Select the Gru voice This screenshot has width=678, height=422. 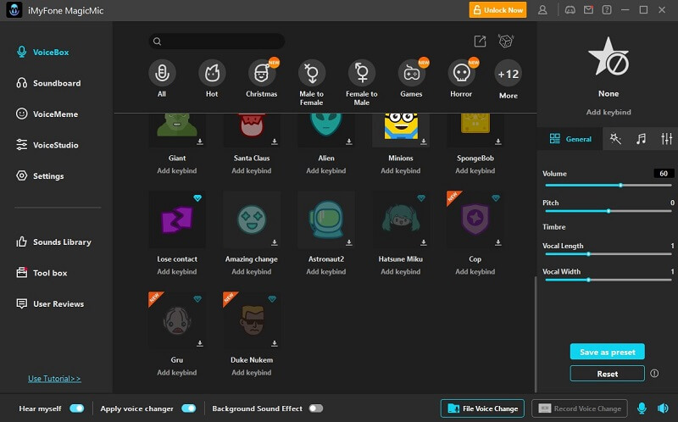point(177,320)
